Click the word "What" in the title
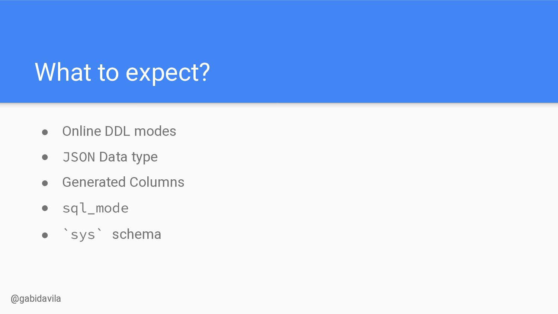 (63, 72)
